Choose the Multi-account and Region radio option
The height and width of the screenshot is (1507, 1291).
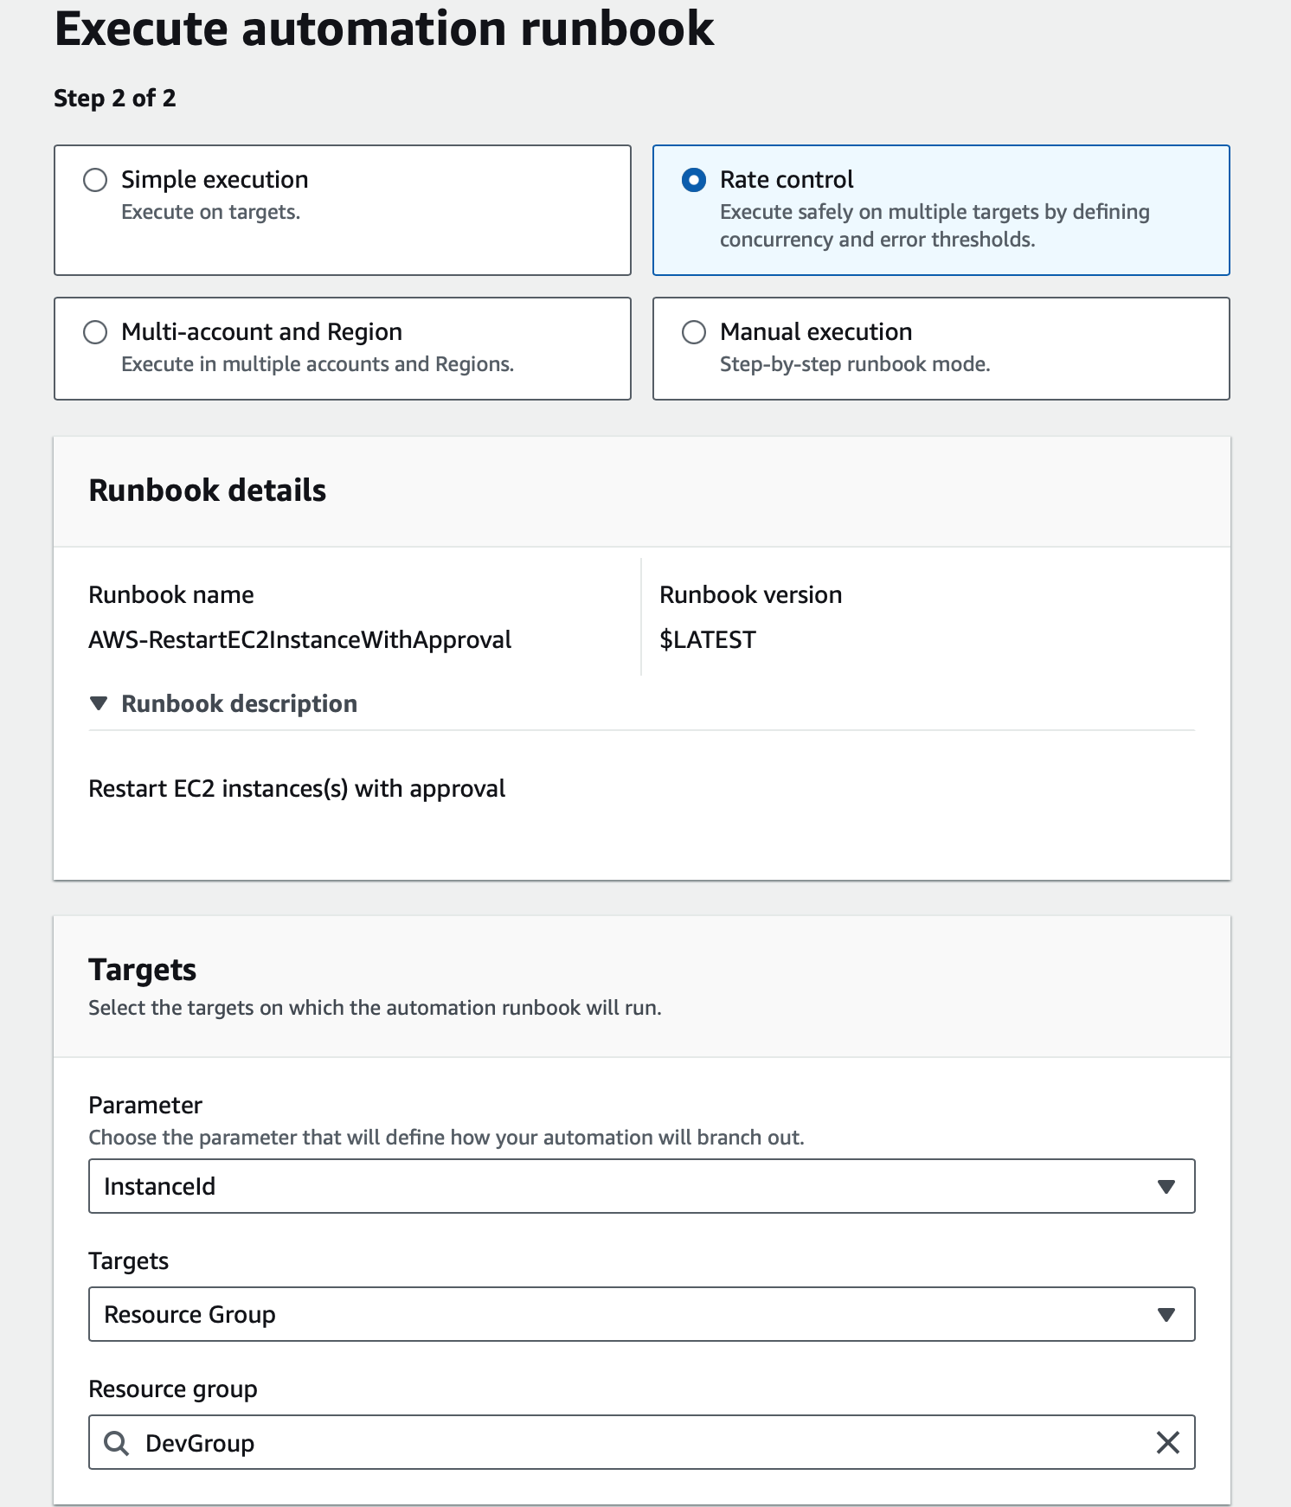pyautogui.click(x=95, y=332)
